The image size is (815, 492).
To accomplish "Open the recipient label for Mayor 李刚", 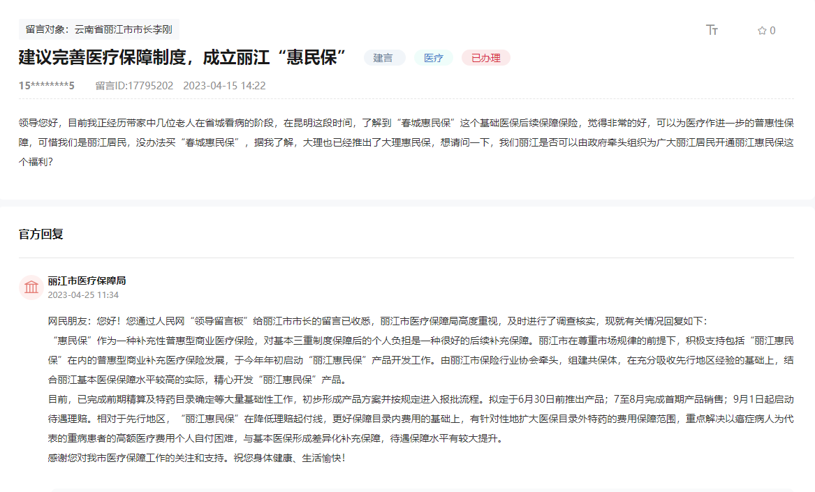I will 98,29.
